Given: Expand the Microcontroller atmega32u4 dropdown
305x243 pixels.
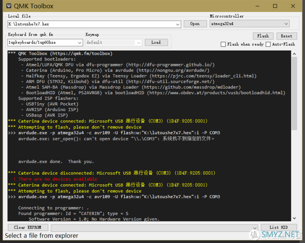Looking at the screenshot, I should [286, 24].
